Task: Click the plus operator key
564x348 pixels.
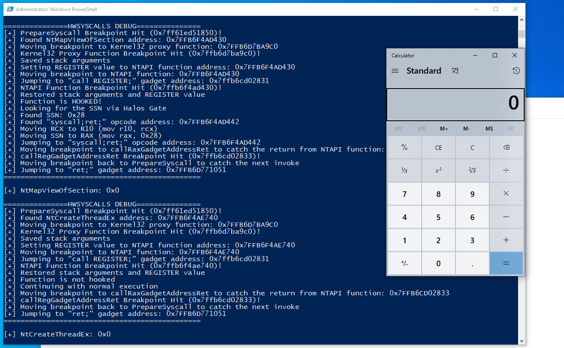Action: pyautogui.click(x=506, y=240)
